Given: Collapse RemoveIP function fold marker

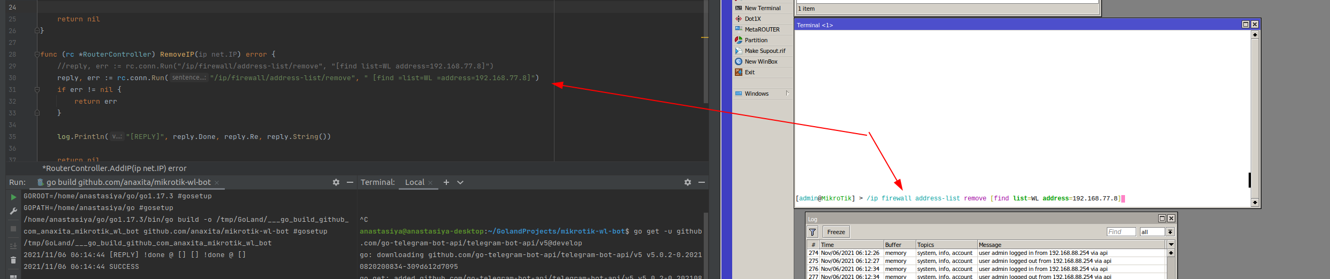Looking at the screenshot, I should 37,54.
